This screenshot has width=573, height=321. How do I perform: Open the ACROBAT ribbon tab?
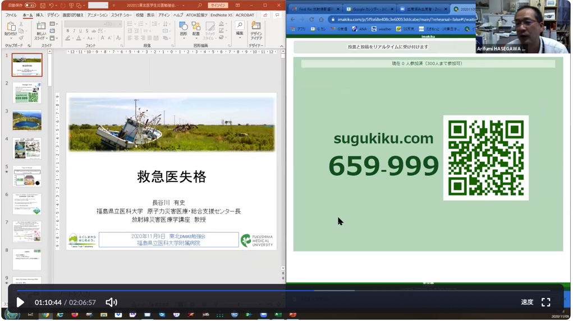tap(245, 15)
